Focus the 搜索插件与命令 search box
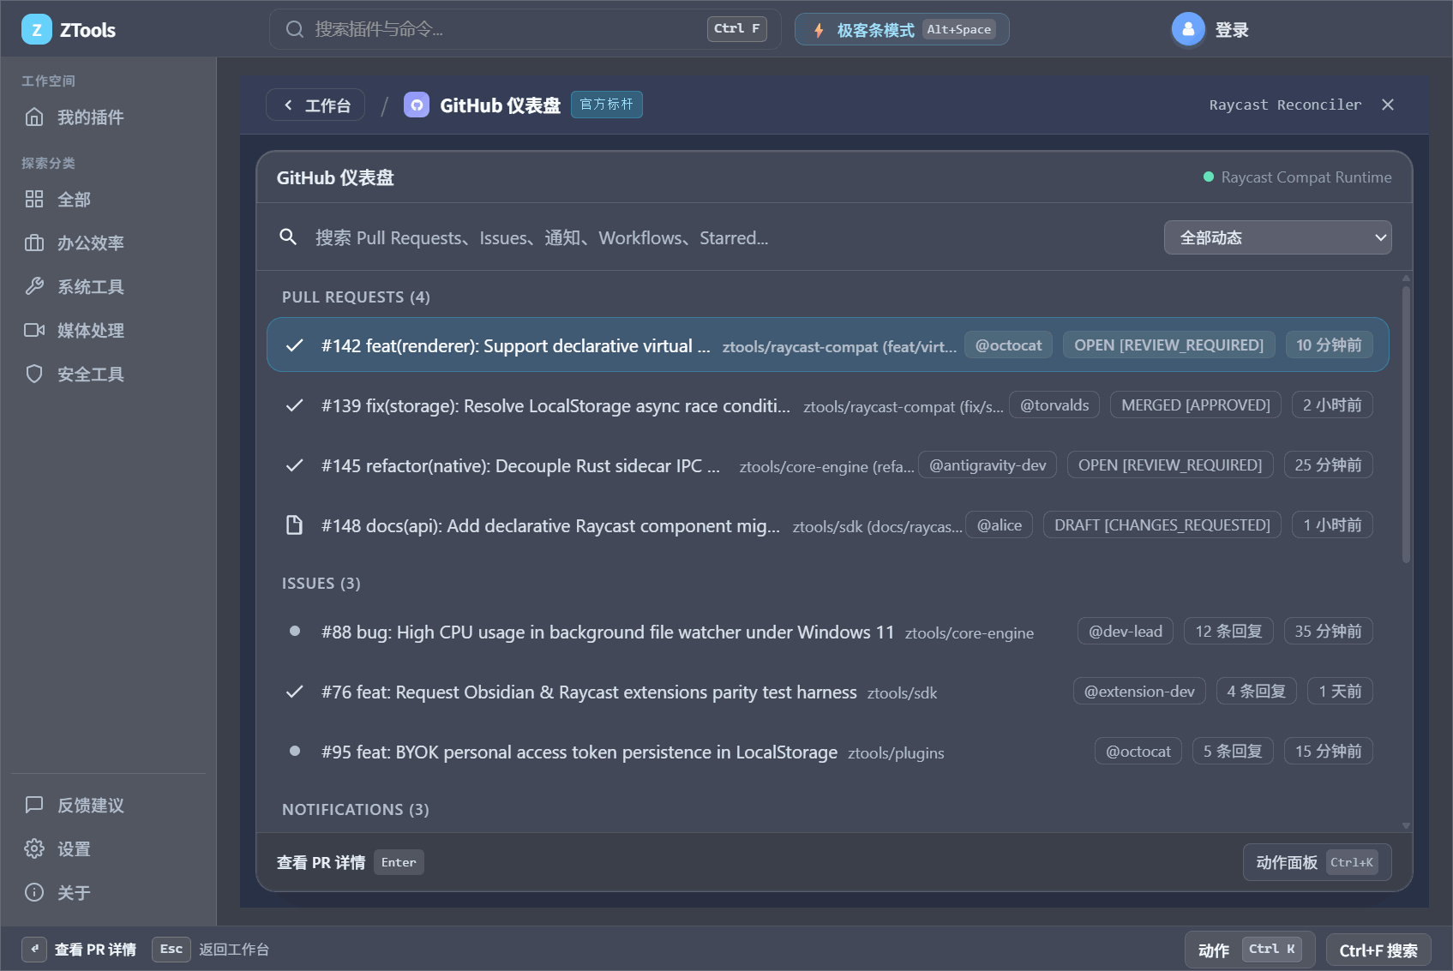 tap(525, 29)
